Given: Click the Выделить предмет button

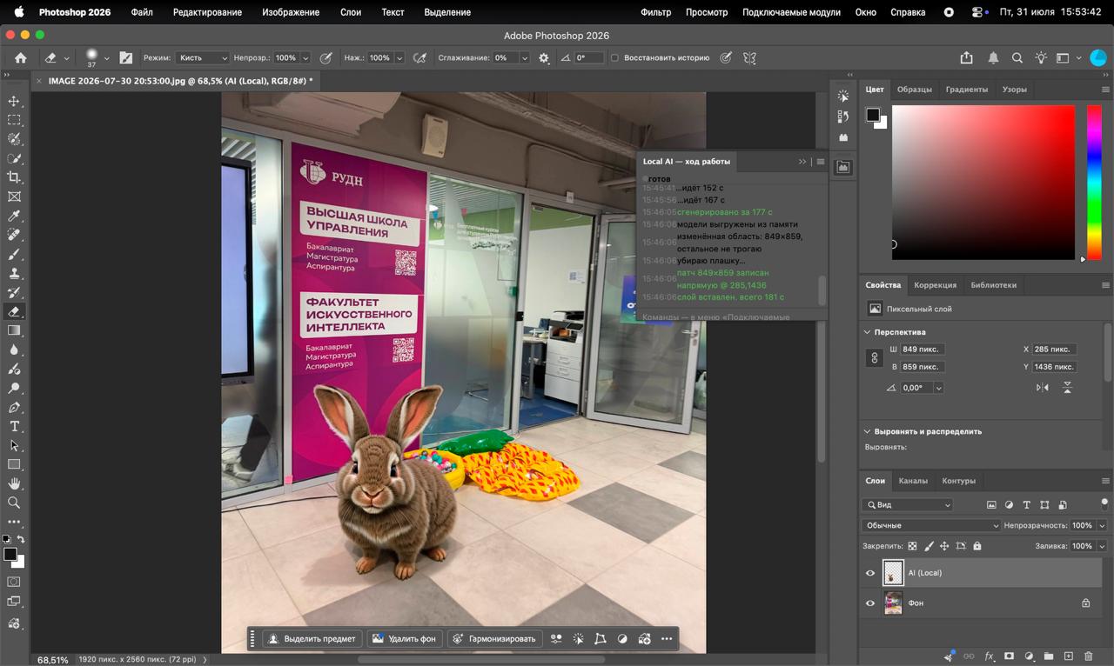Looking at the screenshot, I should click(x=312, y=639).
